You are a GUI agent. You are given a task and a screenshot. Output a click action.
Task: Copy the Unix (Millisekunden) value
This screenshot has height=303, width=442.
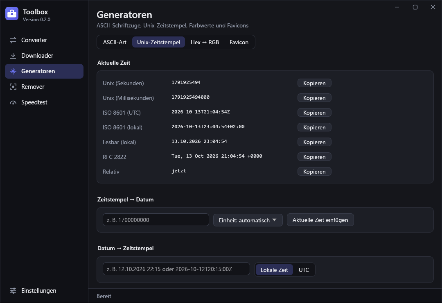314,98
